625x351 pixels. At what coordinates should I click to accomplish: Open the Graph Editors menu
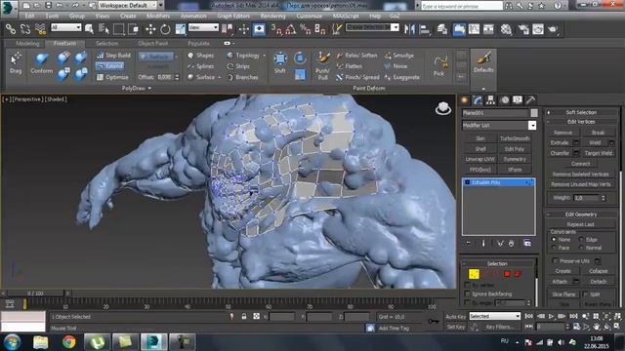tap(233, 16)
